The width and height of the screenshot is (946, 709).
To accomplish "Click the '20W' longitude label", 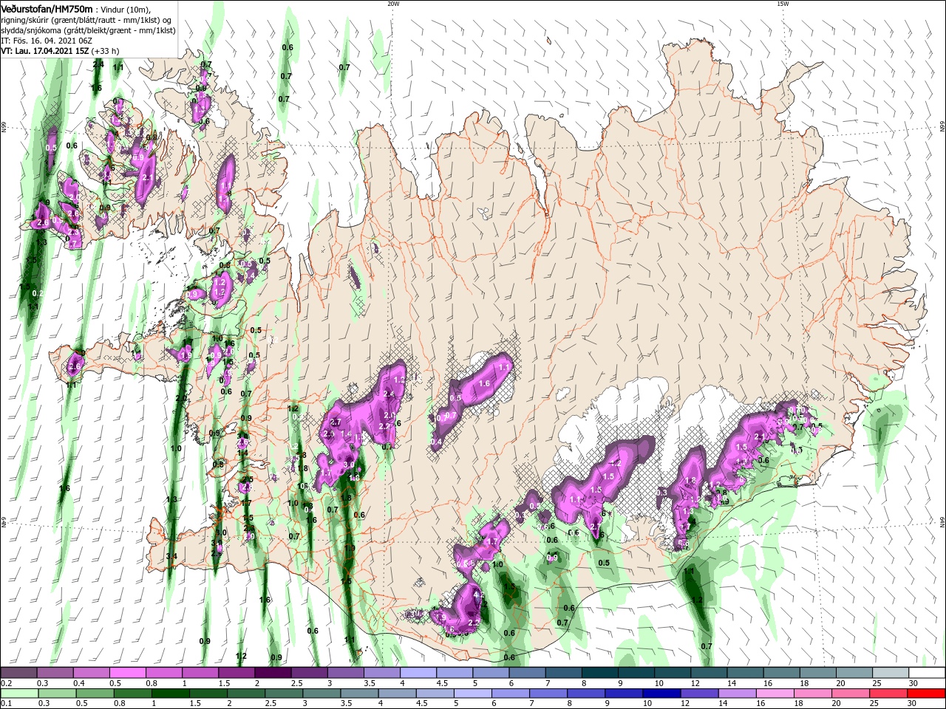I will pyautogui.click(x=393, y=4).
